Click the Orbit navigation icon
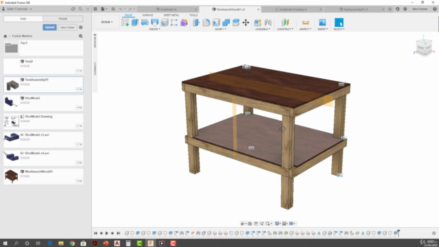Screen dimensions: 439x247 [242, 224]
